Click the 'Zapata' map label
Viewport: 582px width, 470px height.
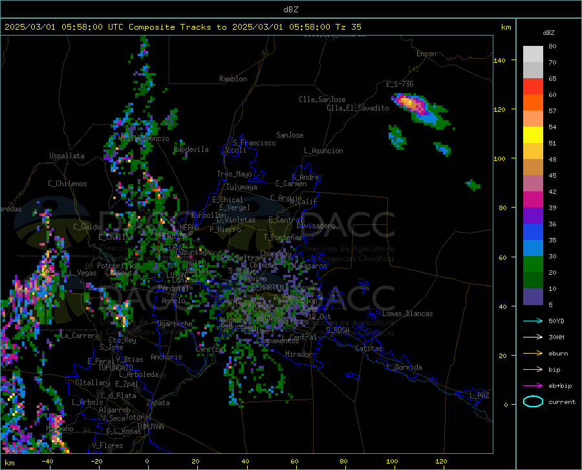pyautogui.click(x=158, y=403)
